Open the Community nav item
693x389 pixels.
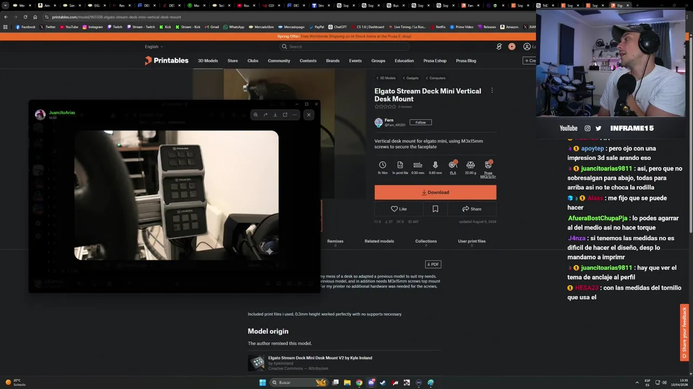point(279,61)
